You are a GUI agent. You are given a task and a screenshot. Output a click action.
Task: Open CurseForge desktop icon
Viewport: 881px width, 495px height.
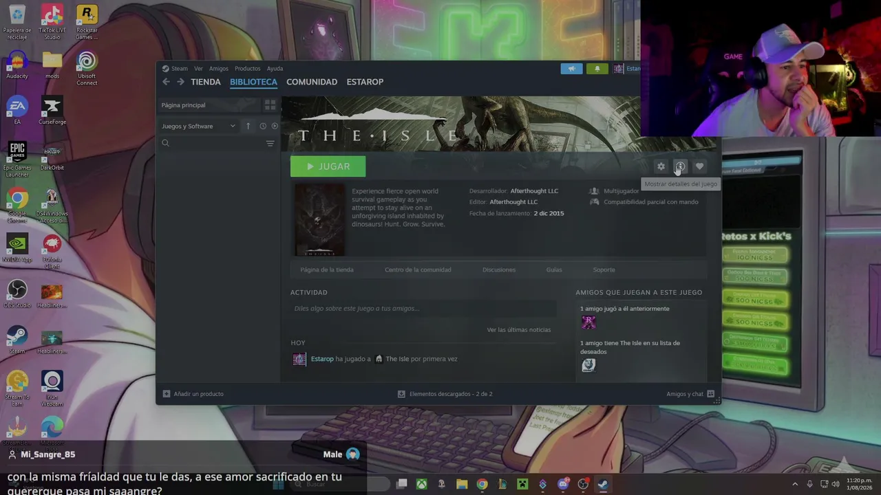pos(52,110)
